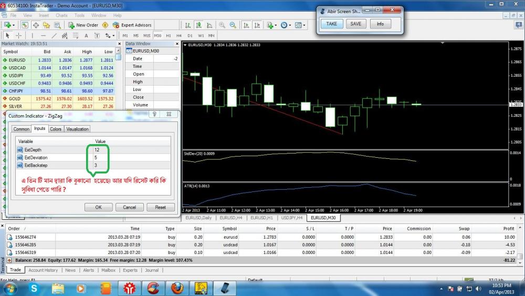Image resolution: width=525 pixels, height=296 pixels.
Task: Select the cursor arrow tool
Action: [x=8, y=36]
